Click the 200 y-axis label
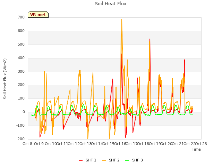Screen dimensions: 222x167 [x=21, y=85]
